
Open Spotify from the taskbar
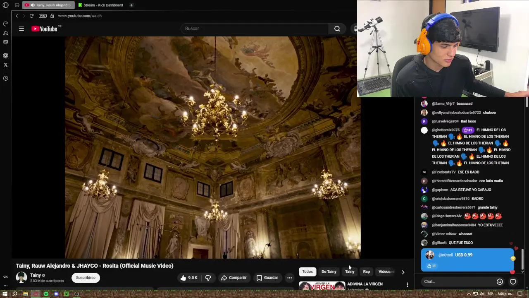46,294
